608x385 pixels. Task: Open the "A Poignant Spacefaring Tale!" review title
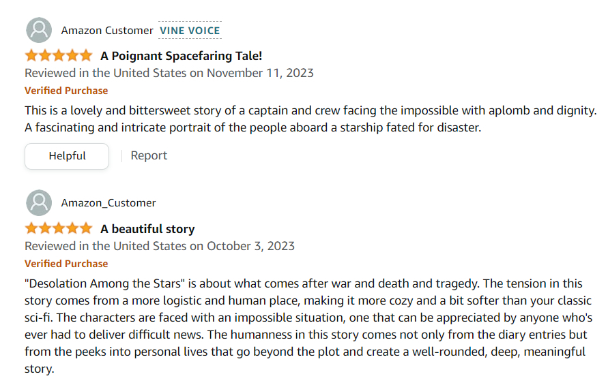point(182,57)
